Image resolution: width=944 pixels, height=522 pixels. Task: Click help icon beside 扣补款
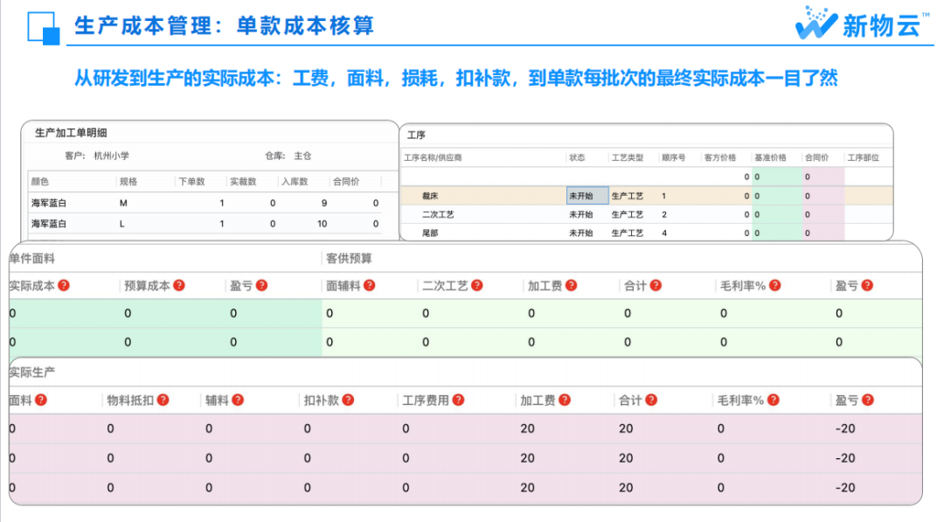pyautogui.click(x=348, y=400)
